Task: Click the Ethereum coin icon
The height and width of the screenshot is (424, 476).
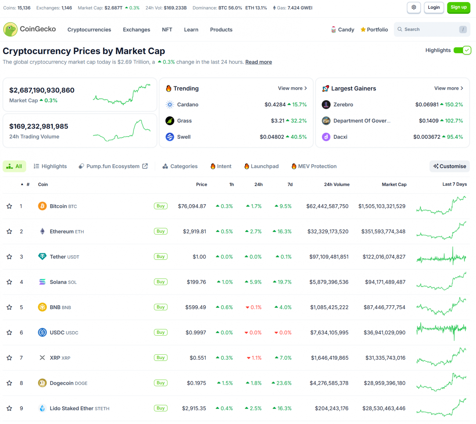Action: [42, 231]
